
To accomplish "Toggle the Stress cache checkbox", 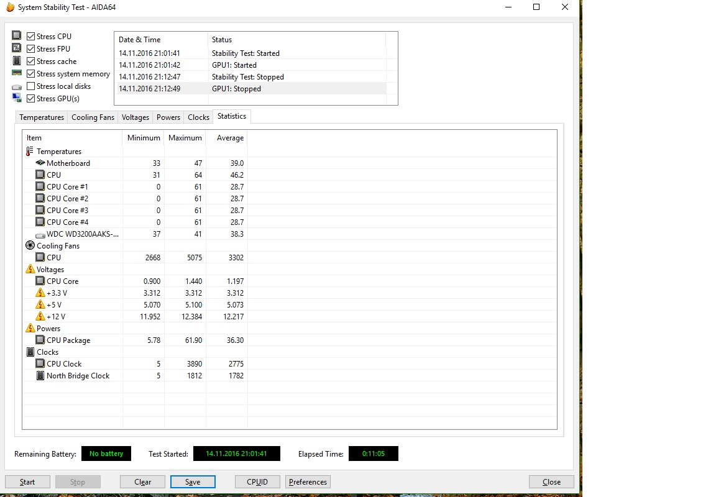I will [30, 61].
